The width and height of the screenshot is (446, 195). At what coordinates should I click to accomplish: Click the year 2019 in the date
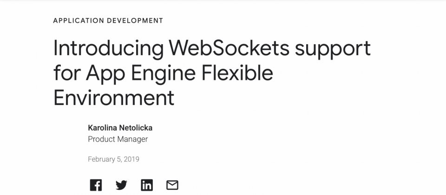[131, 159]
